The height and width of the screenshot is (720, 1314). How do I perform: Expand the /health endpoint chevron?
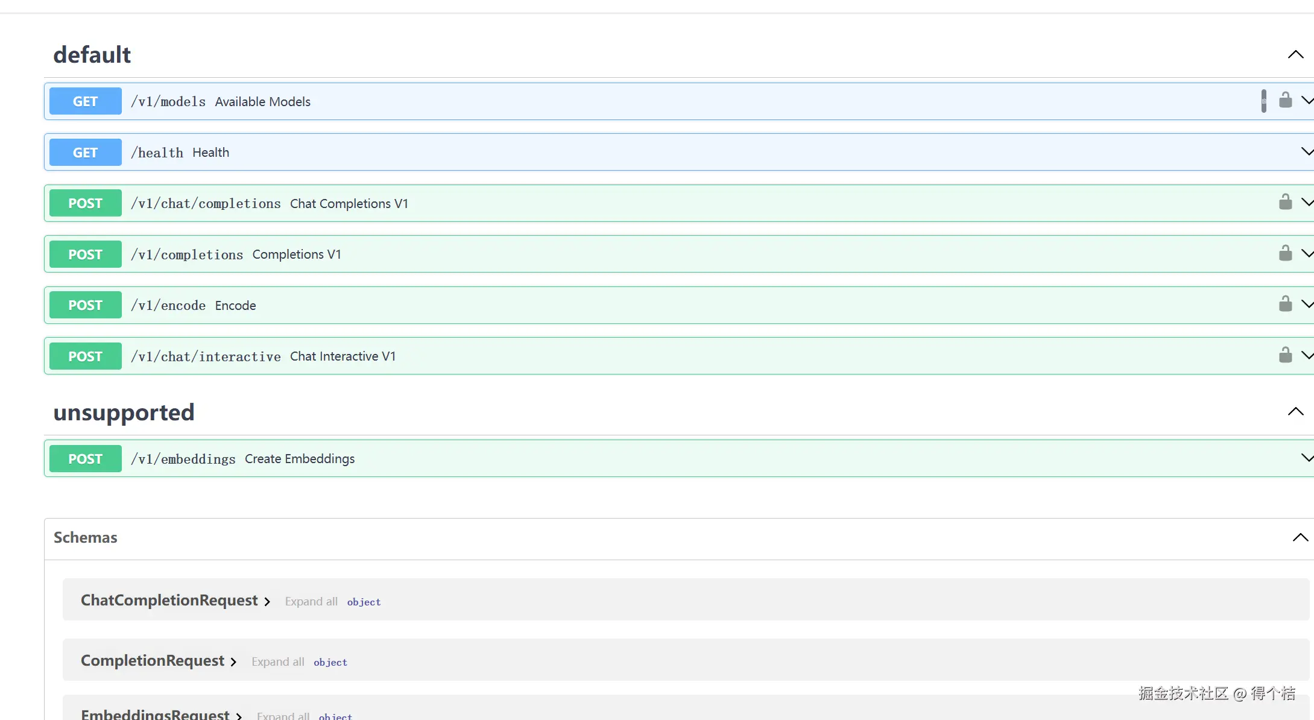(1307, 151)
